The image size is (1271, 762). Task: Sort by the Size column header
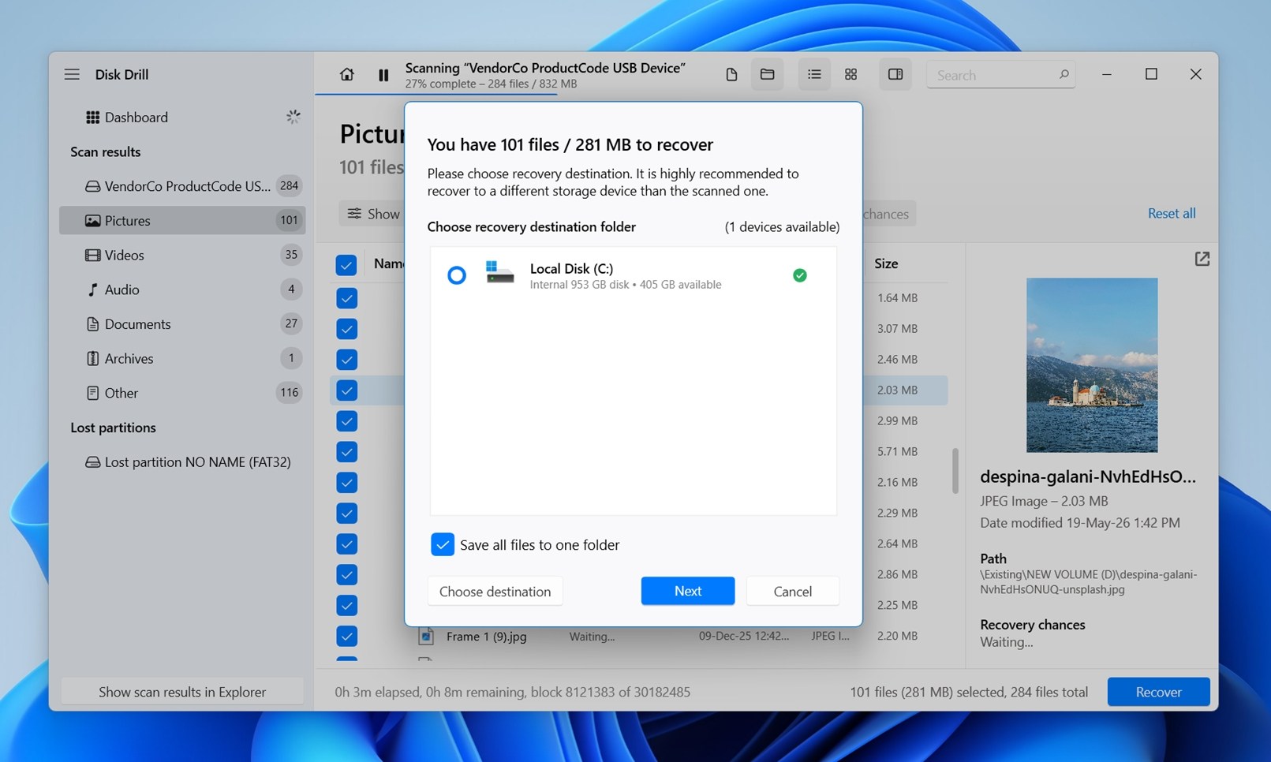coord(886,263)
